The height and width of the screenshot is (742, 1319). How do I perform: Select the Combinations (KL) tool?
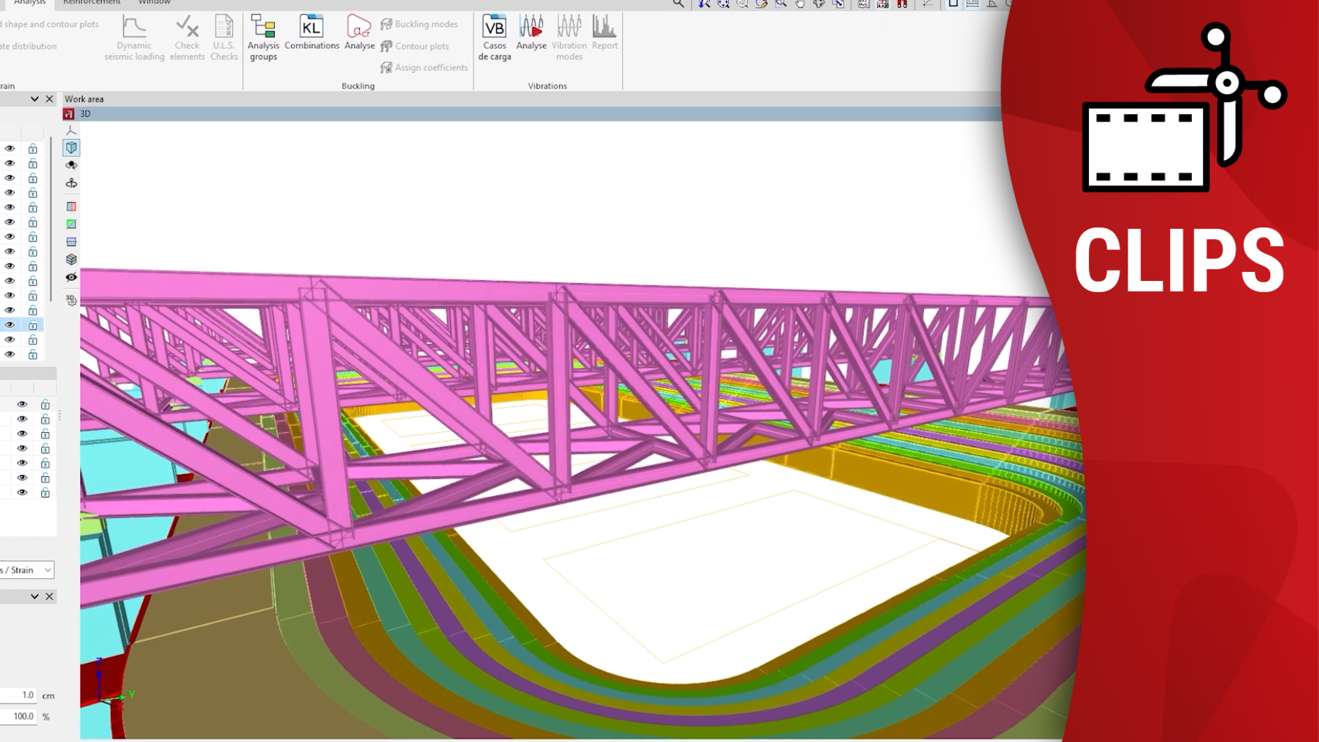tap(311, 31)
